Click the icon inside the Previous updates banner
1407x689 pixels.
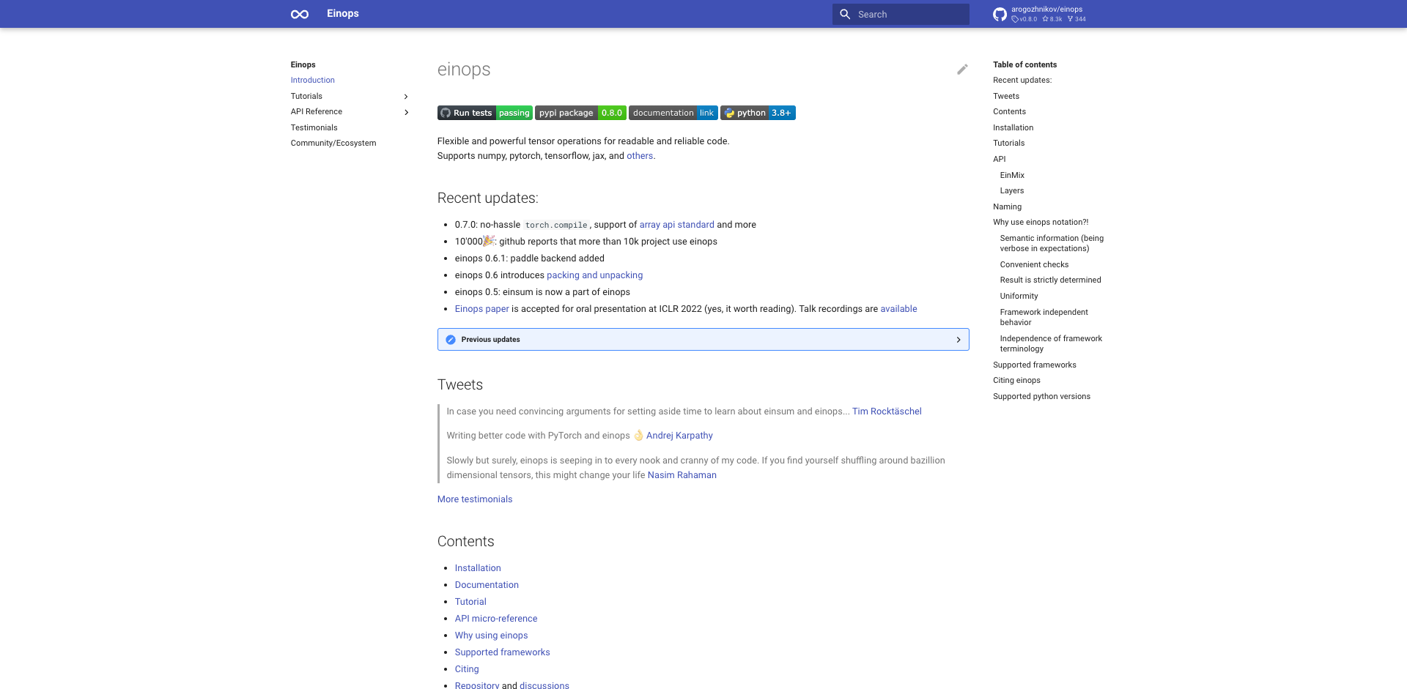pos(450,339)
